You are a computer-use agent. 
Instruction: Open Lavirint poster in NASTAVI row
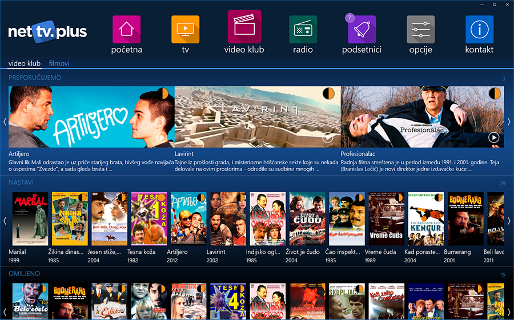coord(228,219)
